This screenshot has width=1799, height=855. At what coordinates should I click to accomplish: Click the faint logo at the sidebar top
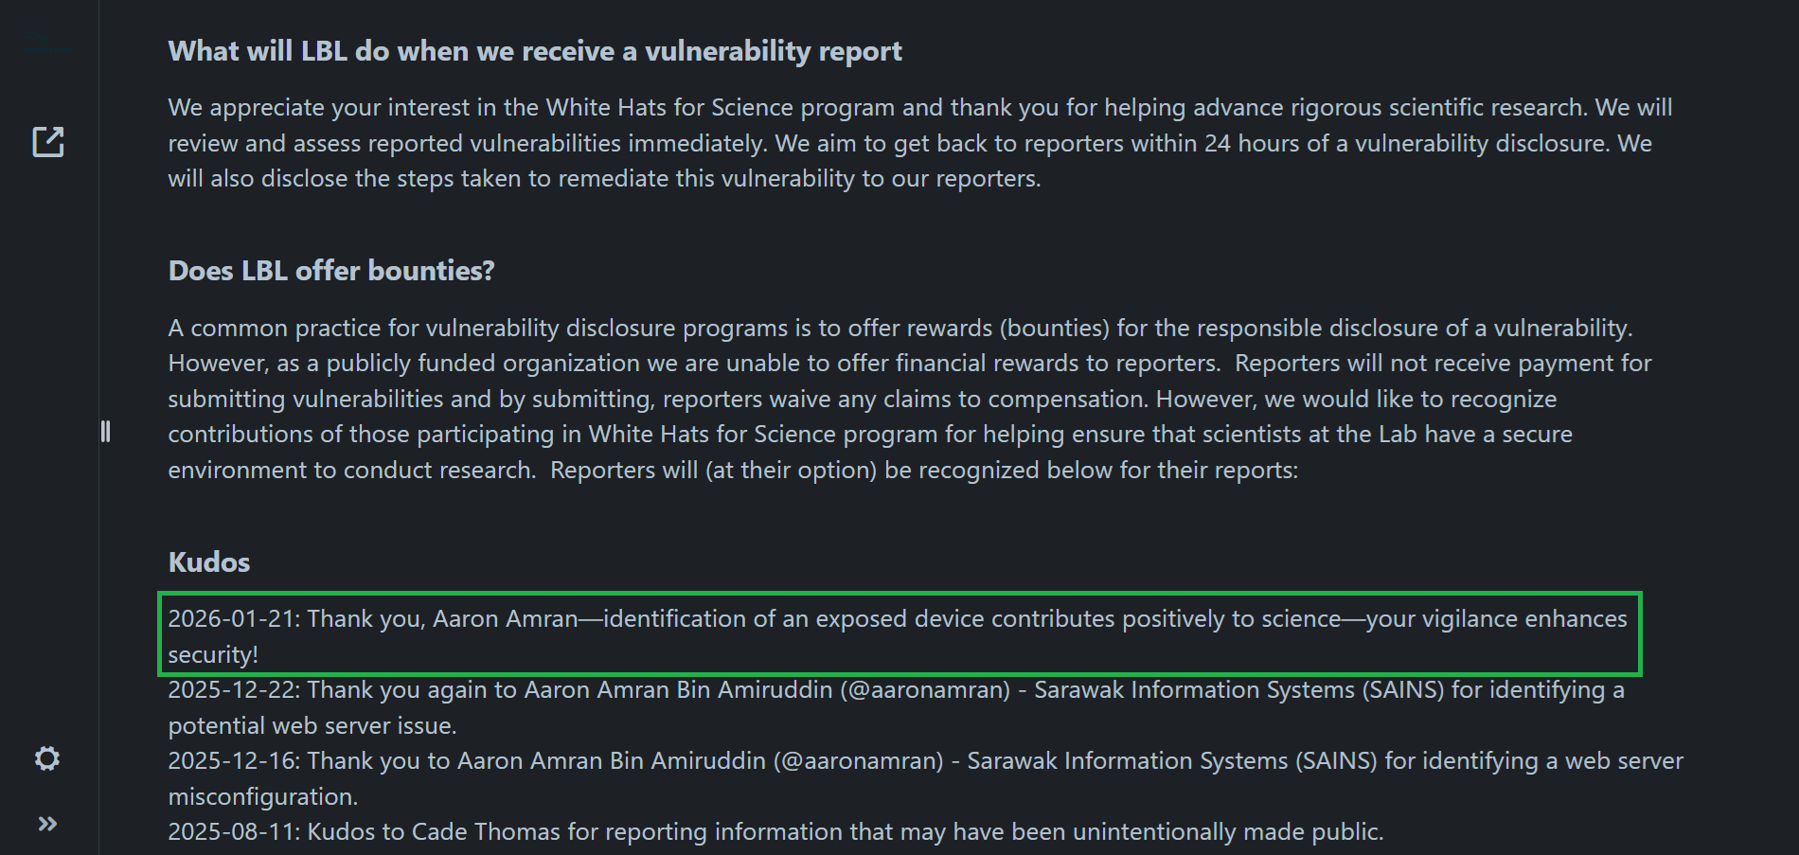[46, 44]
